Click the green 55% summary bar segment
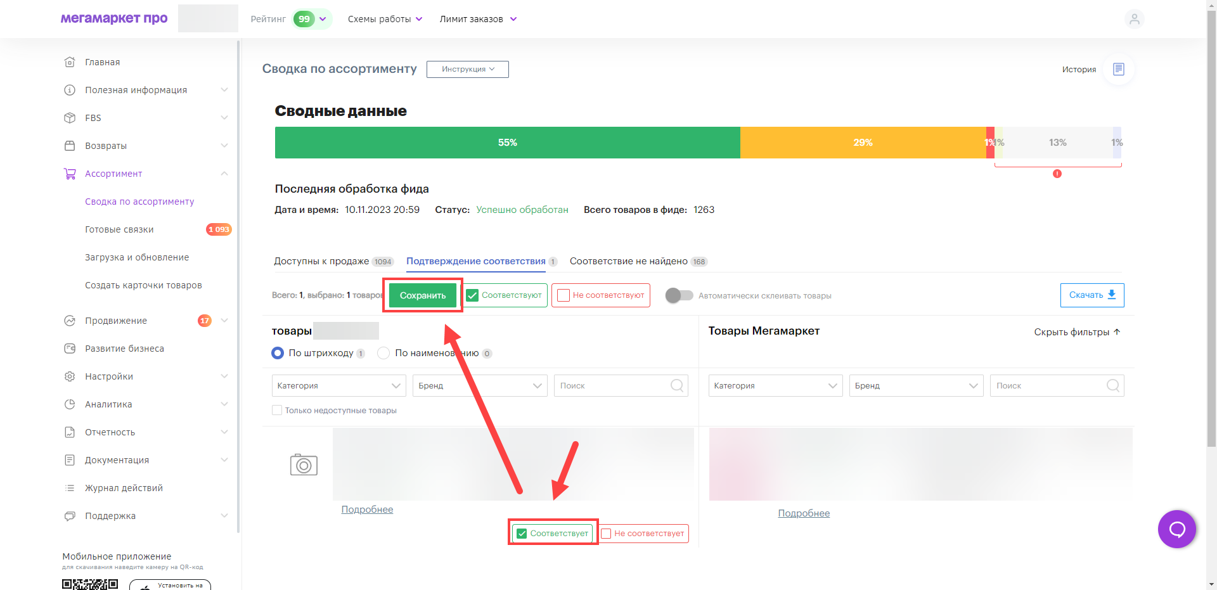This screenshot has height=590, width=1217. coord(507,143)
